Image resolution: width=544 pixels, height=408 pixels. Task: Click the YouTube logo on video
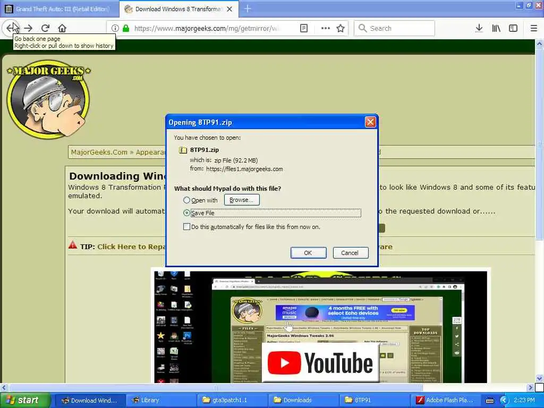coord(320,363)
